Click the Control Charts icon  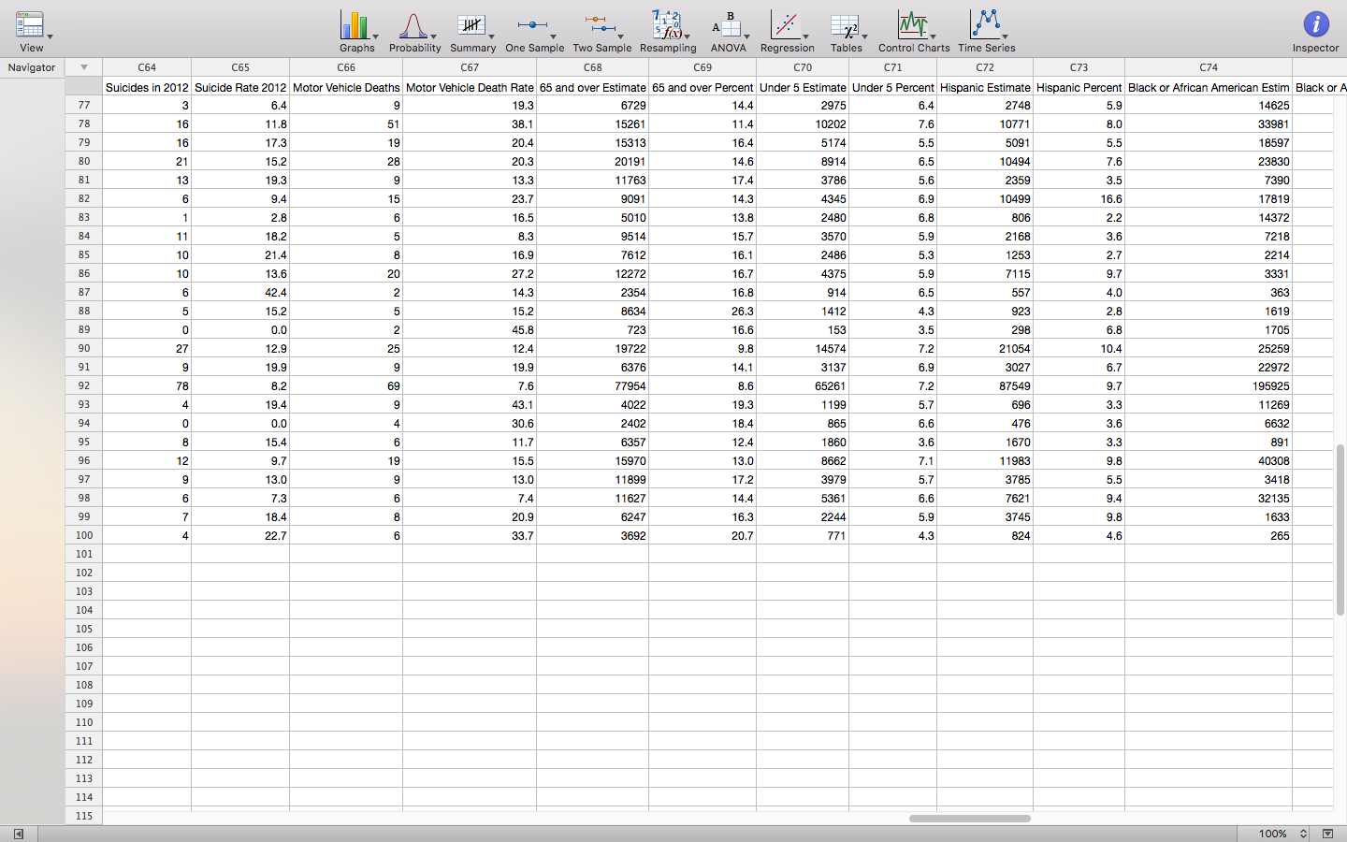tap(914, 31)
